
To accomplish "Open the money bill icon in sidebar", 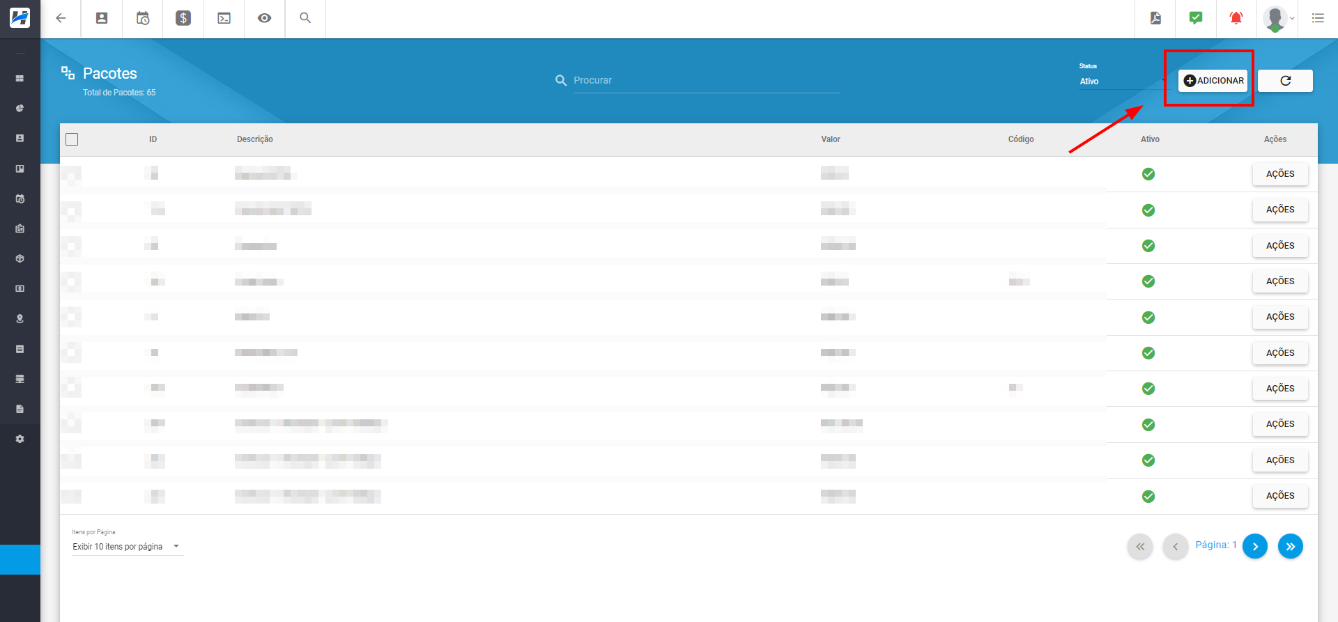I will coord(20,288).
